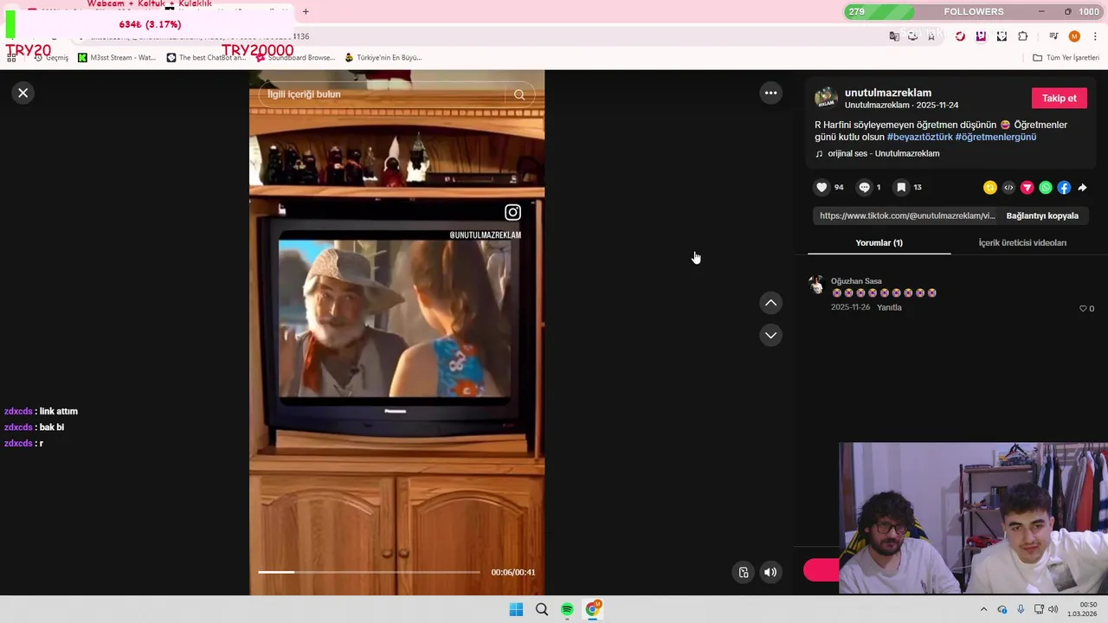This screenshot has width=1108, height=623.
Task: Open Windows Start menu
Action: pos(516,609)
